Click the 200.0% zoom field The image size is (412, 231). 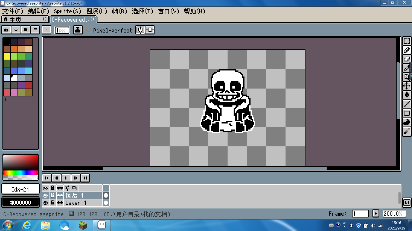(394, 214)
